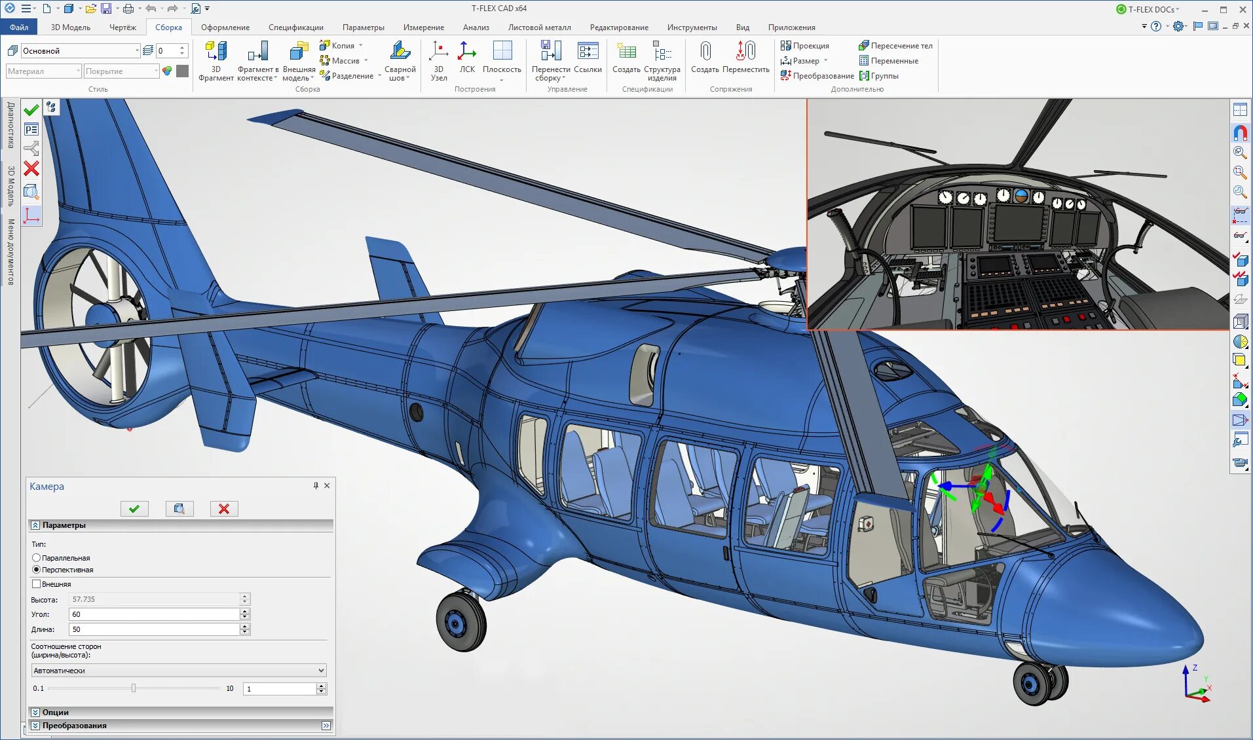The height and width of the screenshot is (740, 1253).
Task: Click the Угол input field
Action: [x=155, y=614]
